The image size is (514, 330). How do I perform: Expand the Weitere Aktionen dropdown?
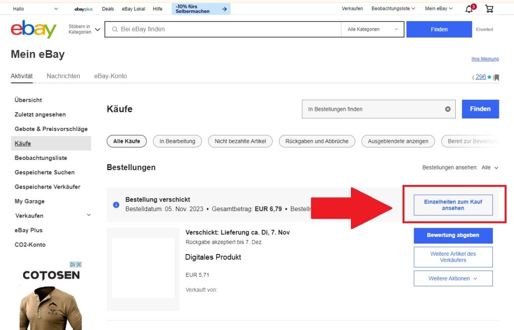(453, 278)
